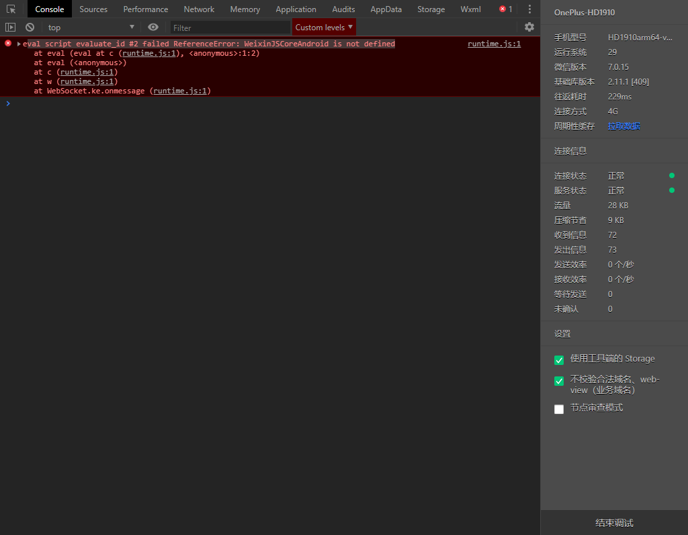Viewport: 688px width, 535px height.
Task: Select the 微信版本 value 7.0.15
Action: tap(618, 67)
